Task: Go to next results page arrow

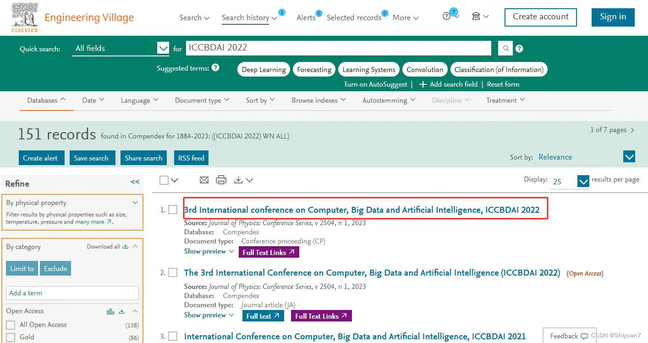Action: click(633, 130)
